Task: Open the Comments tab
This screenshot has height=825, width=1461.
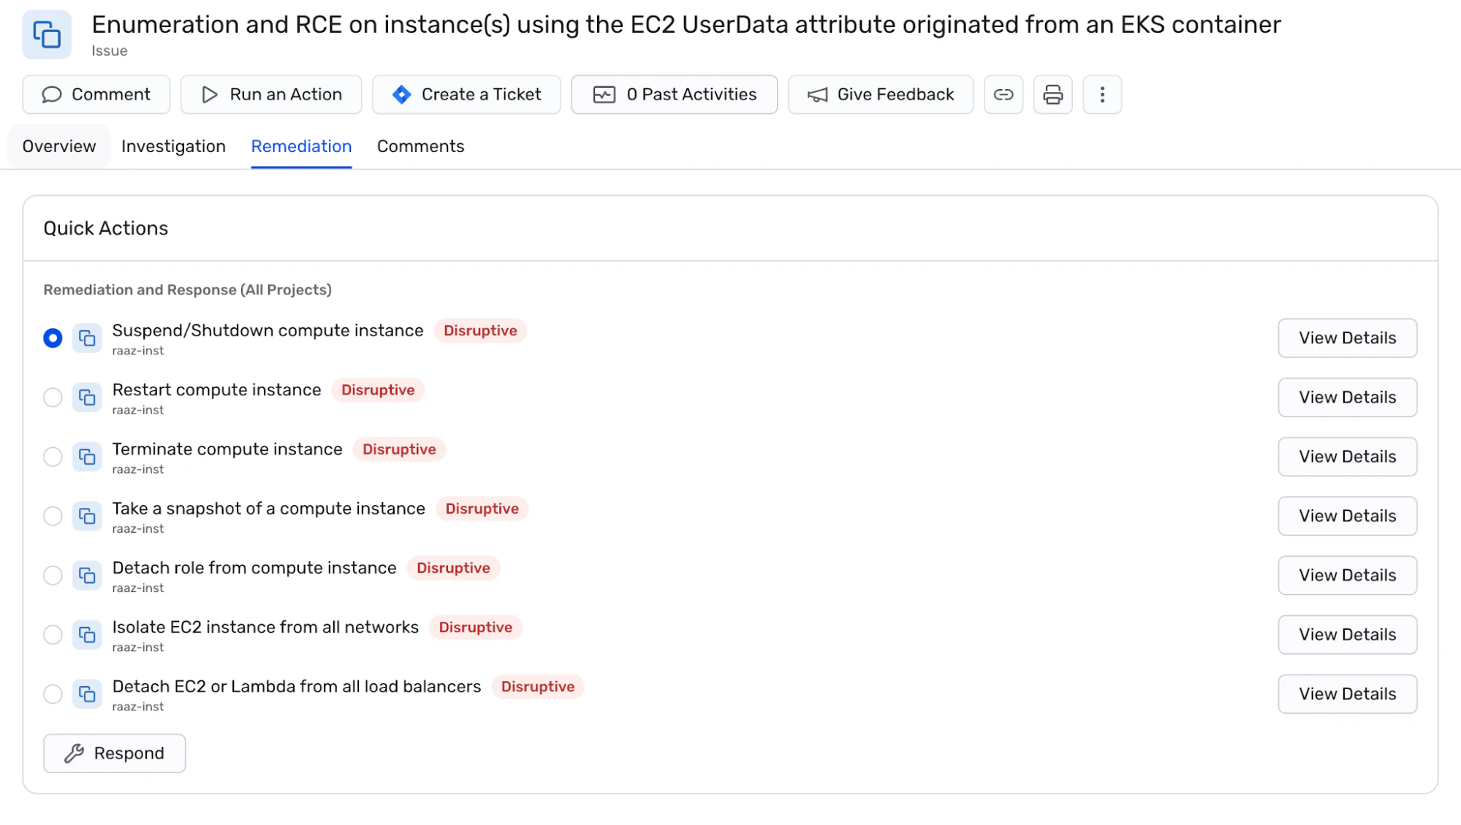Action: [420, 146]
